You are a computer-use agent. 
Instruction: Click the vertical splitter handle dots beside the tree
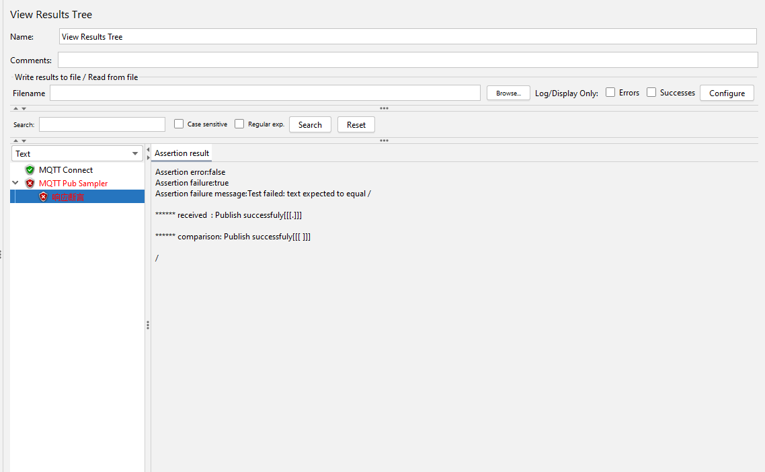click(x=148, y=325)
